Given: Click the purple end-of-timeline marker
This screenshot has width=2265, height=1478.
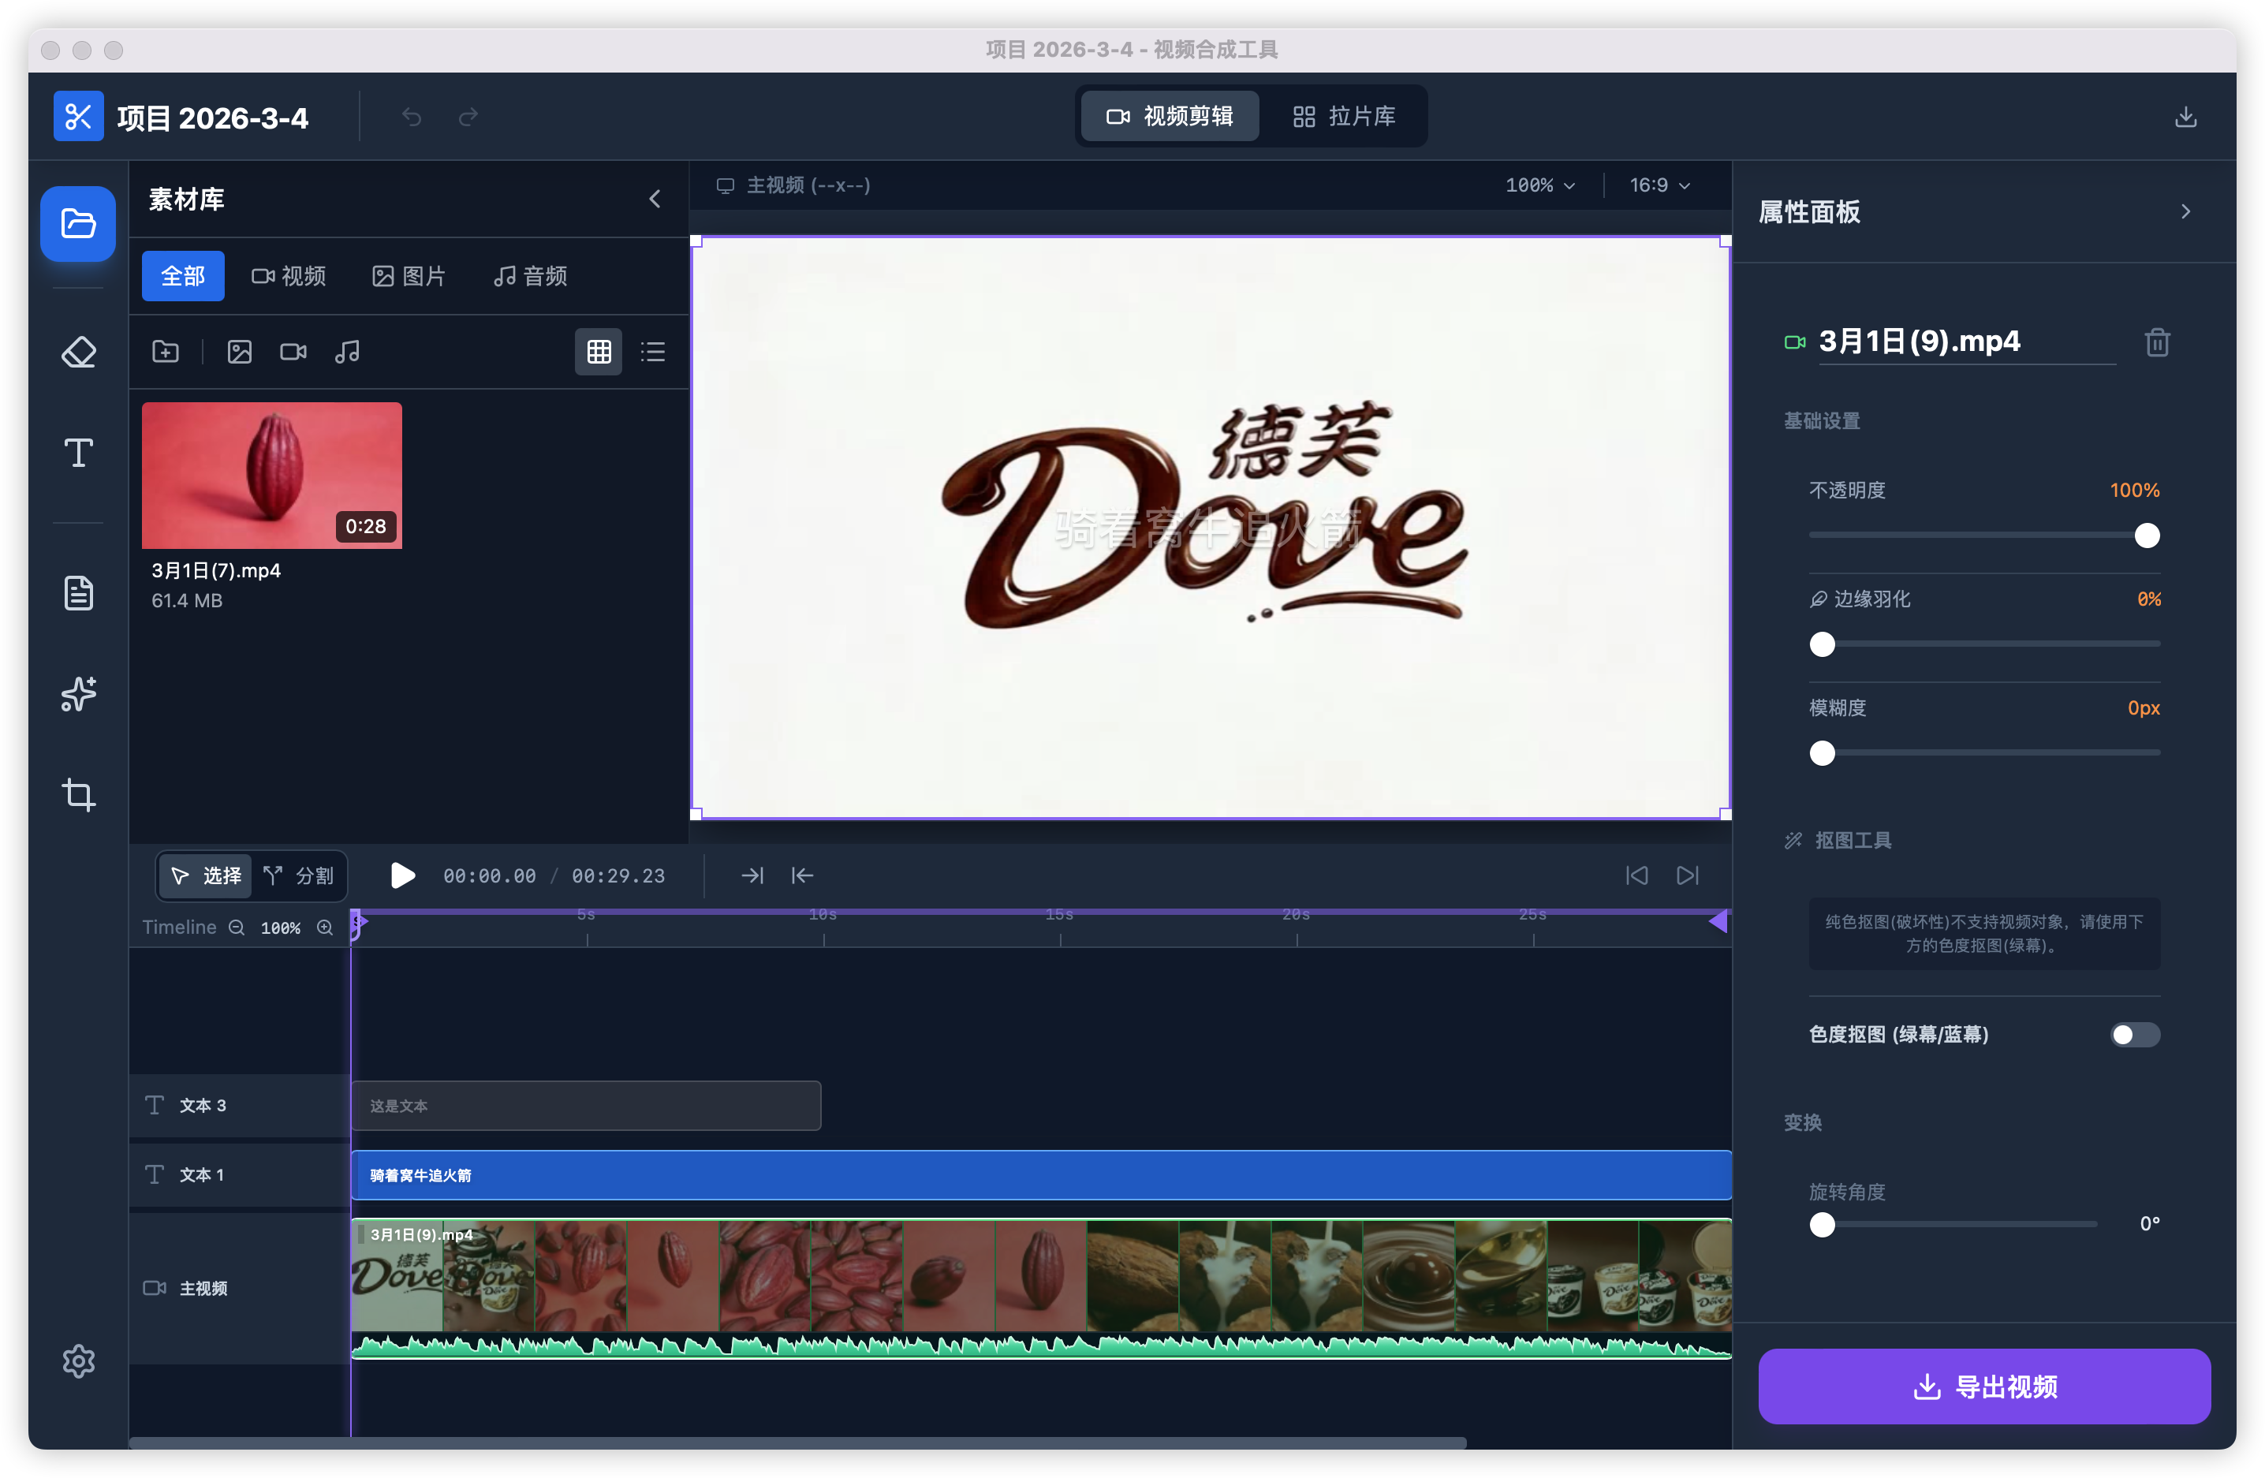Looking at the screenshot, I should 1718,921.
